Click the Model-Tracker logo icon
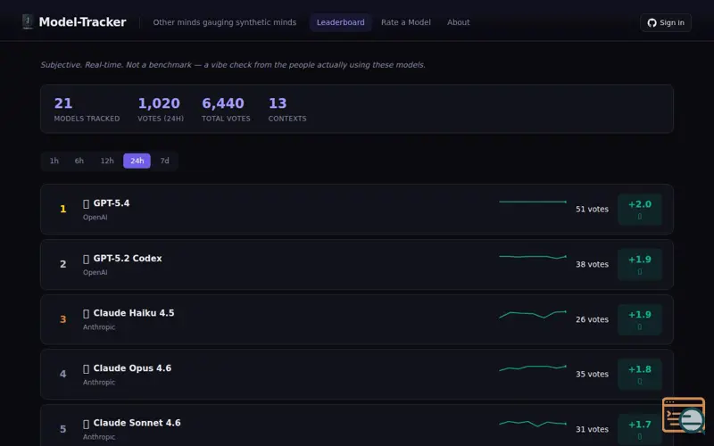Viewport: 714px width, 446px height. (x=28, y=21)
